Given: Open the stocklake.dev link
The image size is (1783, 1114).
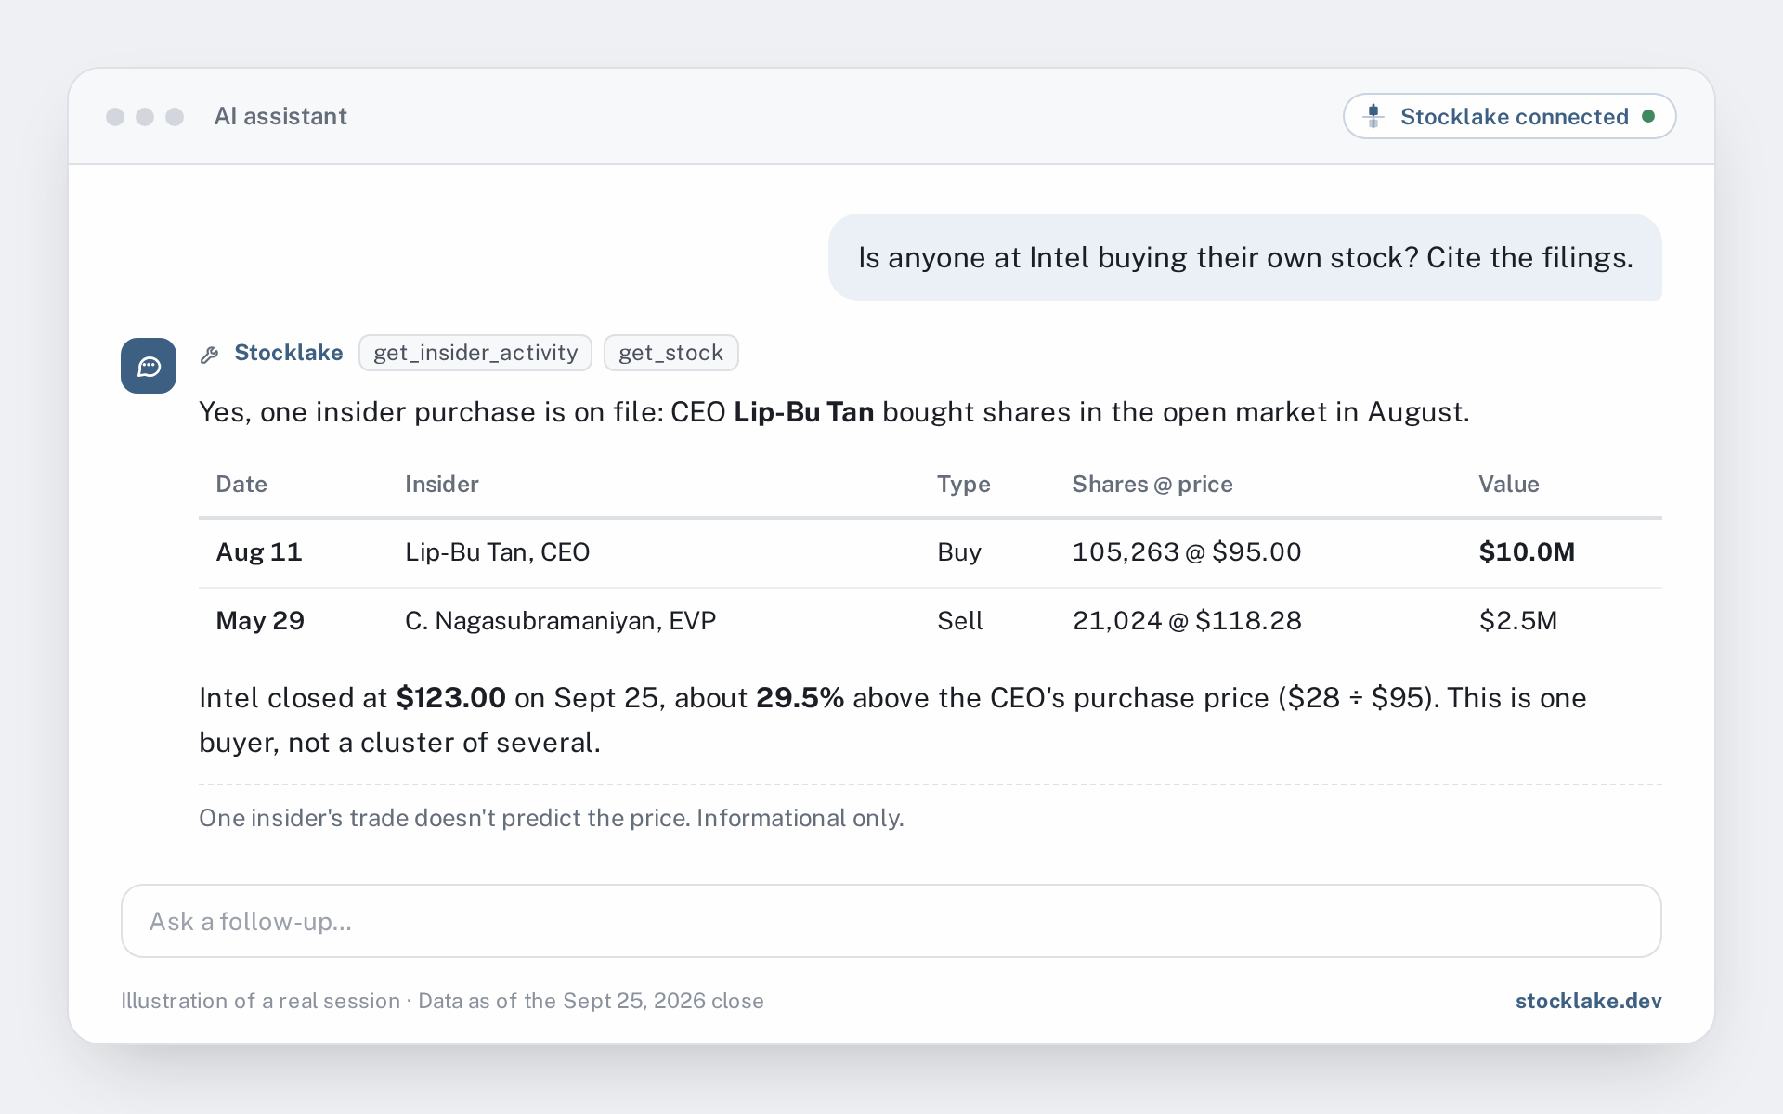Looking at the screenshot, I should [x=1588, y=1001].
